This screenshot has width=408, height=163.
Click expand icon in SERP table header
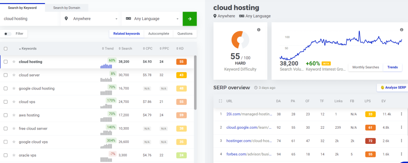coord(220,101)
